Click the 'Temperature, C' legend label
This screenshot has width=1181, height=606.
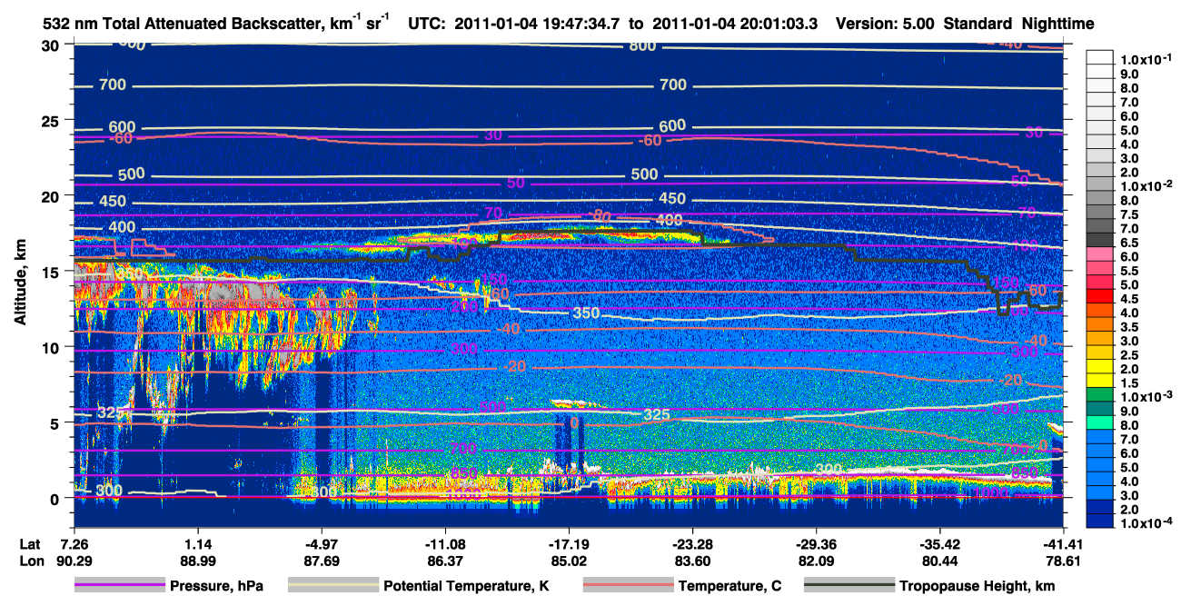[x=729, y=586]
